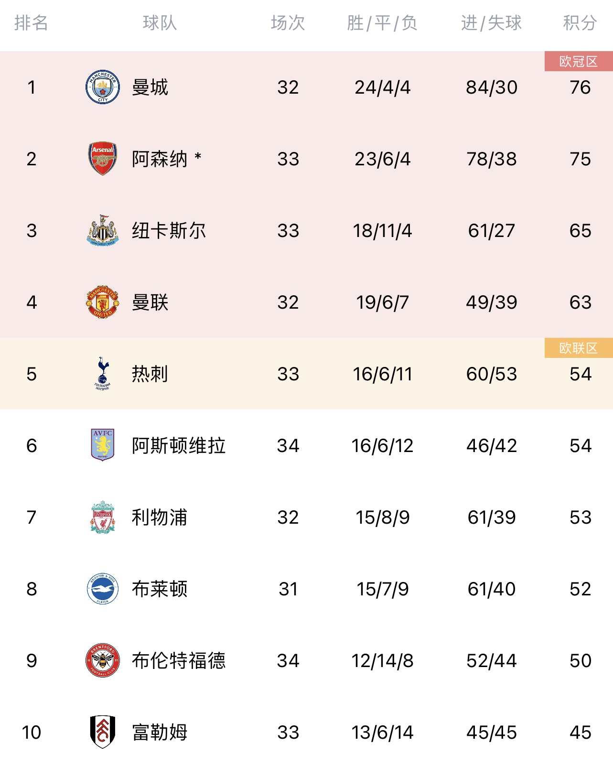Click the Manchester City club crest
The image size is (613, 765).
[x=102, y=87]
